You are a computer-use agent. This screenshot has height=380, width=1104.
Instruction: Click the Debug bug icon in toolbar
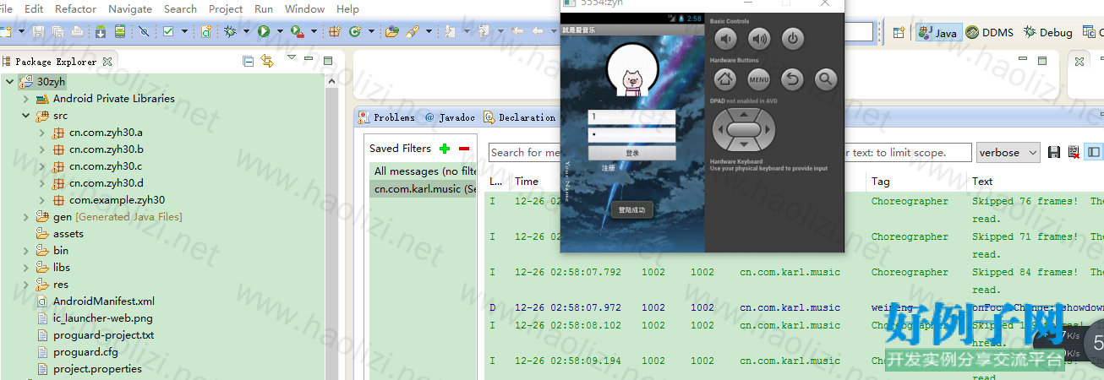[230, 31]
